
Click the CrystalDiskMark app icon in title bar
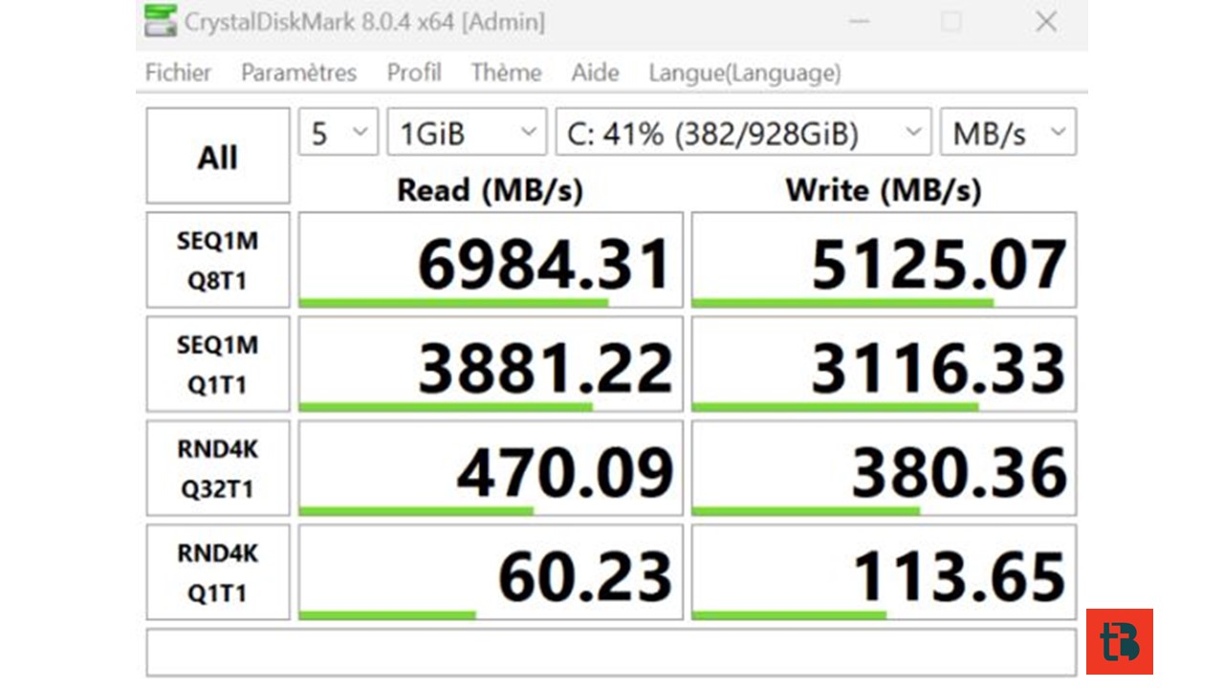click(160, 21)
